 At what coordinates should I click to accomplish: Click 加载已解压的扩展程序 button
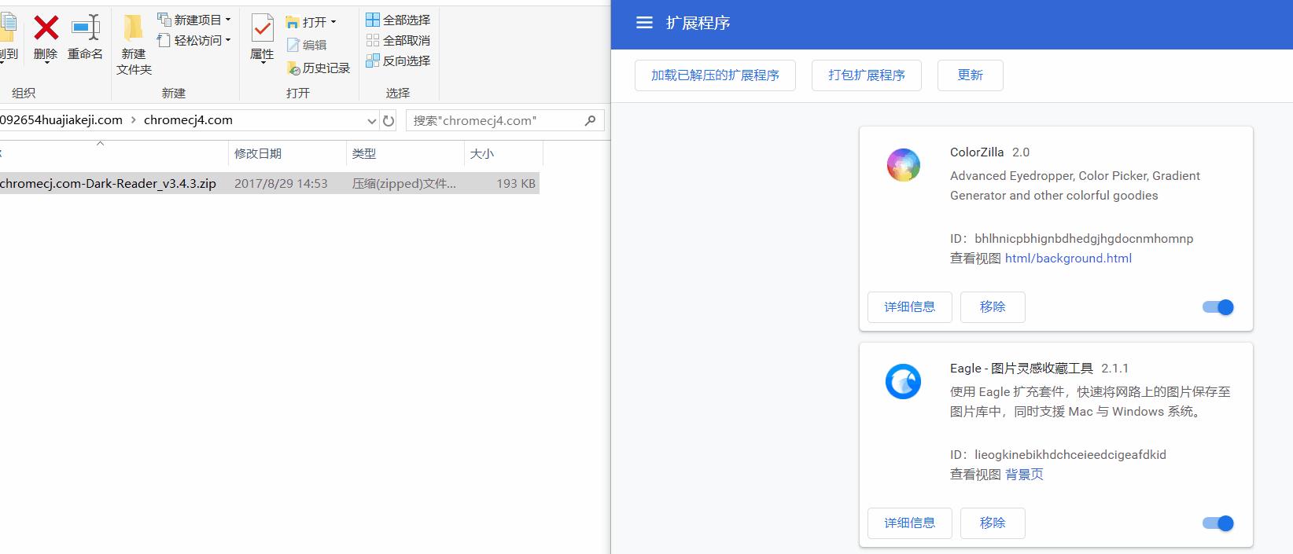click(x=715, y=75)
